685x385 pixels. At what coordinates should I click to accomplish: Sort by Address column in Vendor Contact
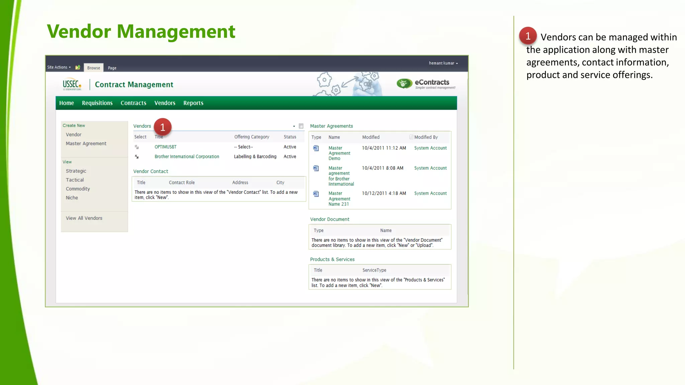[240, 183]
